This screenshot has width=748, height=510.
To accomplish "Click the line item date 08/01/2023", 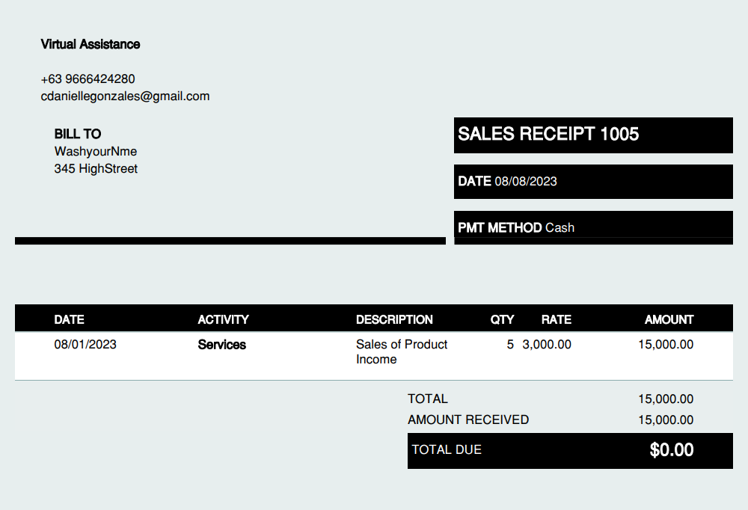I will click(85, 345).
